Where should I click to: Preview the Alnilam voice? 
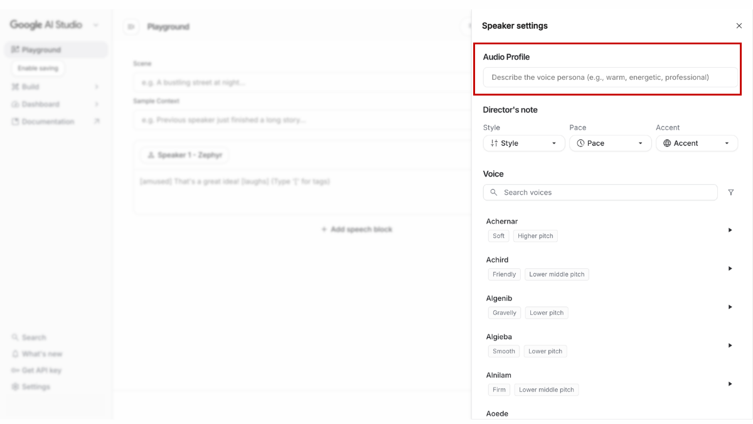730,384
